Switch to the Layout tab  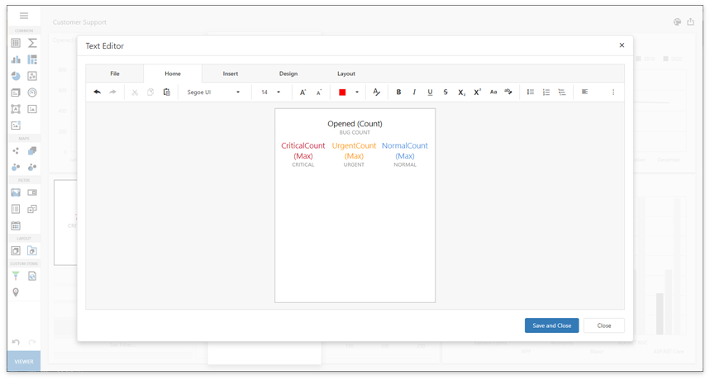click(x=346, y=74)
